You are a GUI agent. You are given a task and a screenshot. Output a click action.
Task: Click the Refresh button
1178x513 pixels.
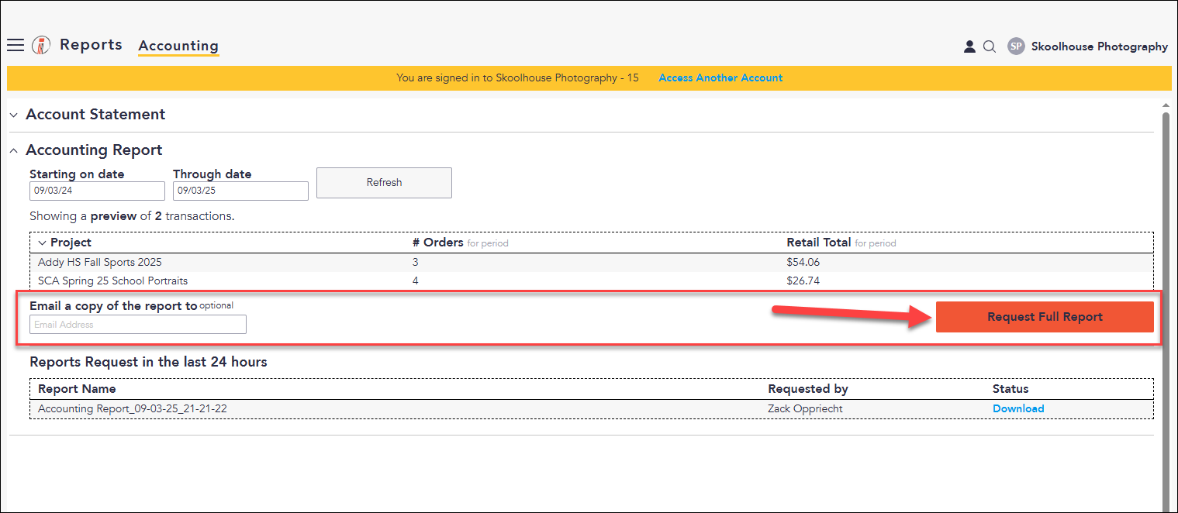click(384, 183)
